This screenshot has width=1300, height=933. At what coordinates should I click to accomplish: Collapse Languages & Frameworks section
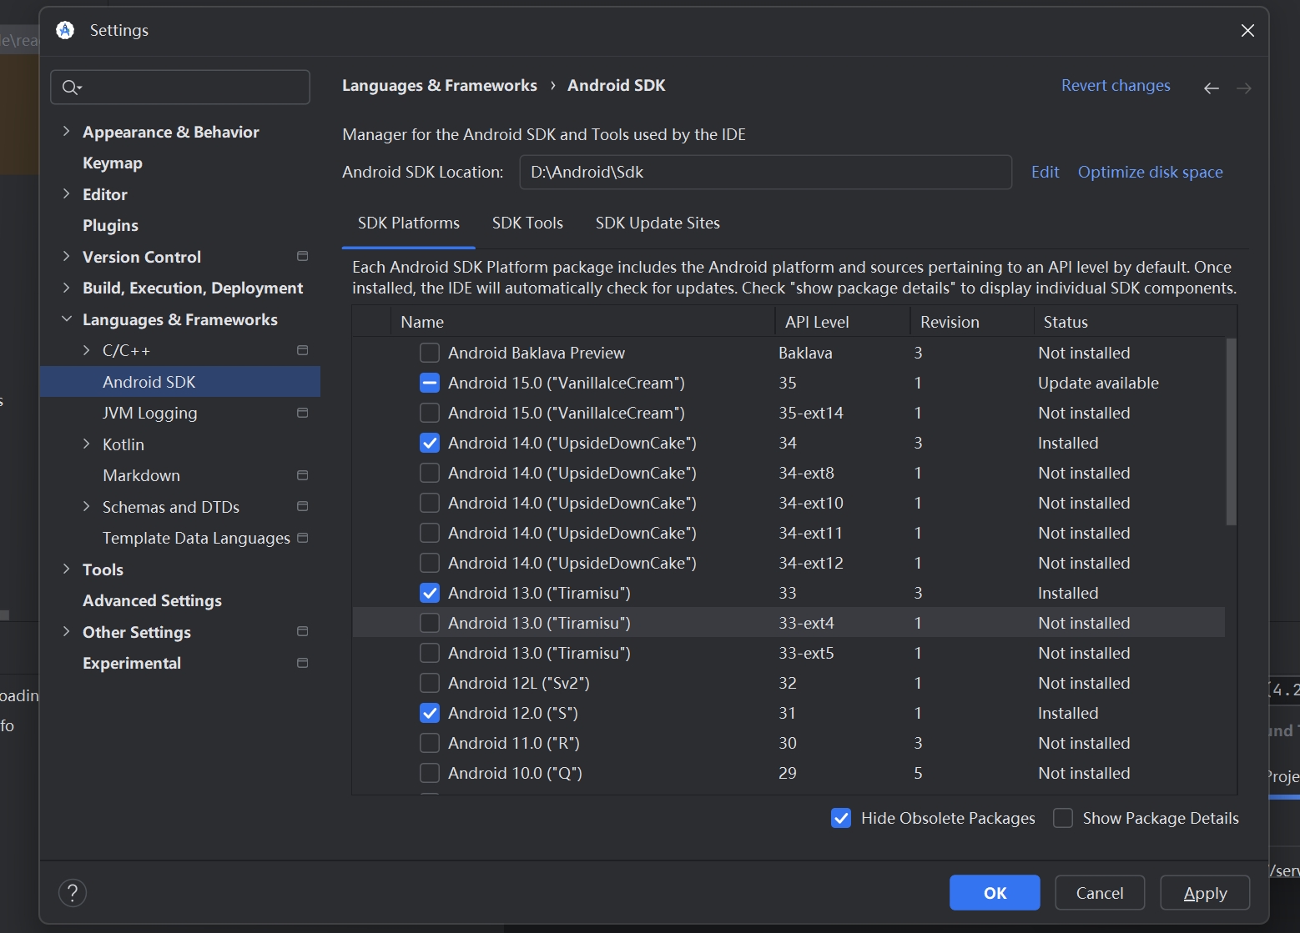point(67,319)
